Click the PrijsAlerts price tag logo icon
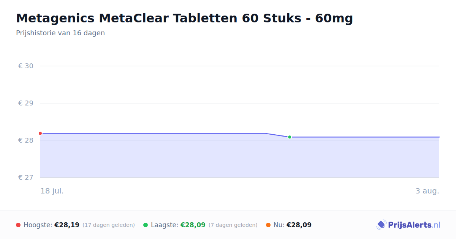Screen dimensions: 456x239 point(381,225)
